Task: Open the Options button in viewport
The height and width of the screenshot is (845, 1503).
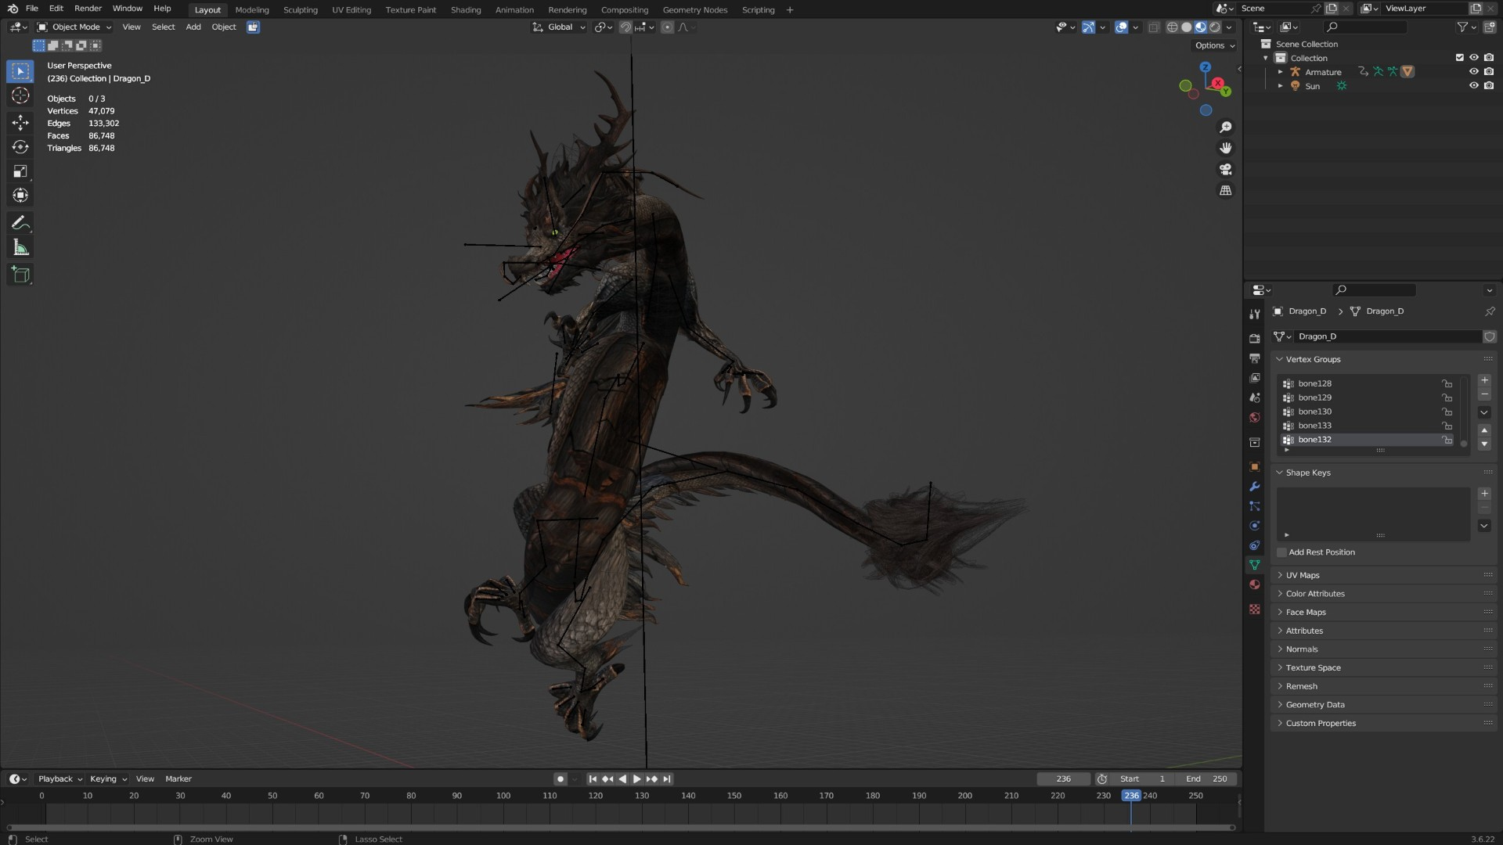Action: (1215, 45)
